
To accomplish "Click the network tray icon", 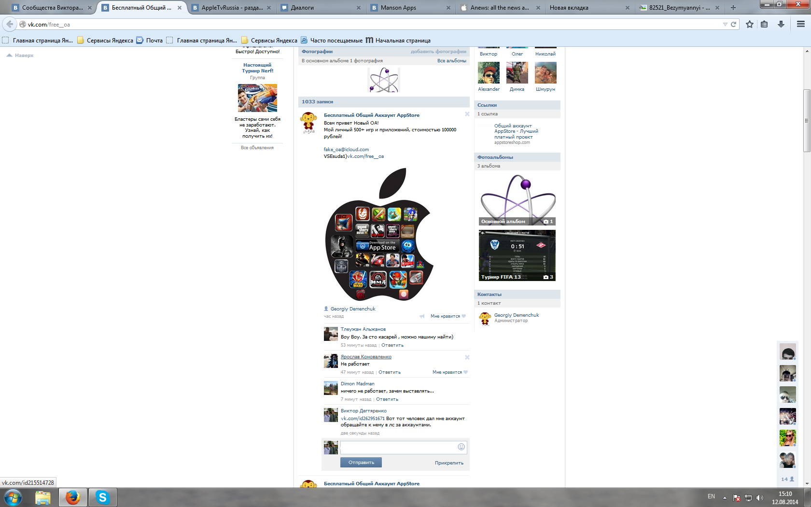I will [x=748, y=498].
